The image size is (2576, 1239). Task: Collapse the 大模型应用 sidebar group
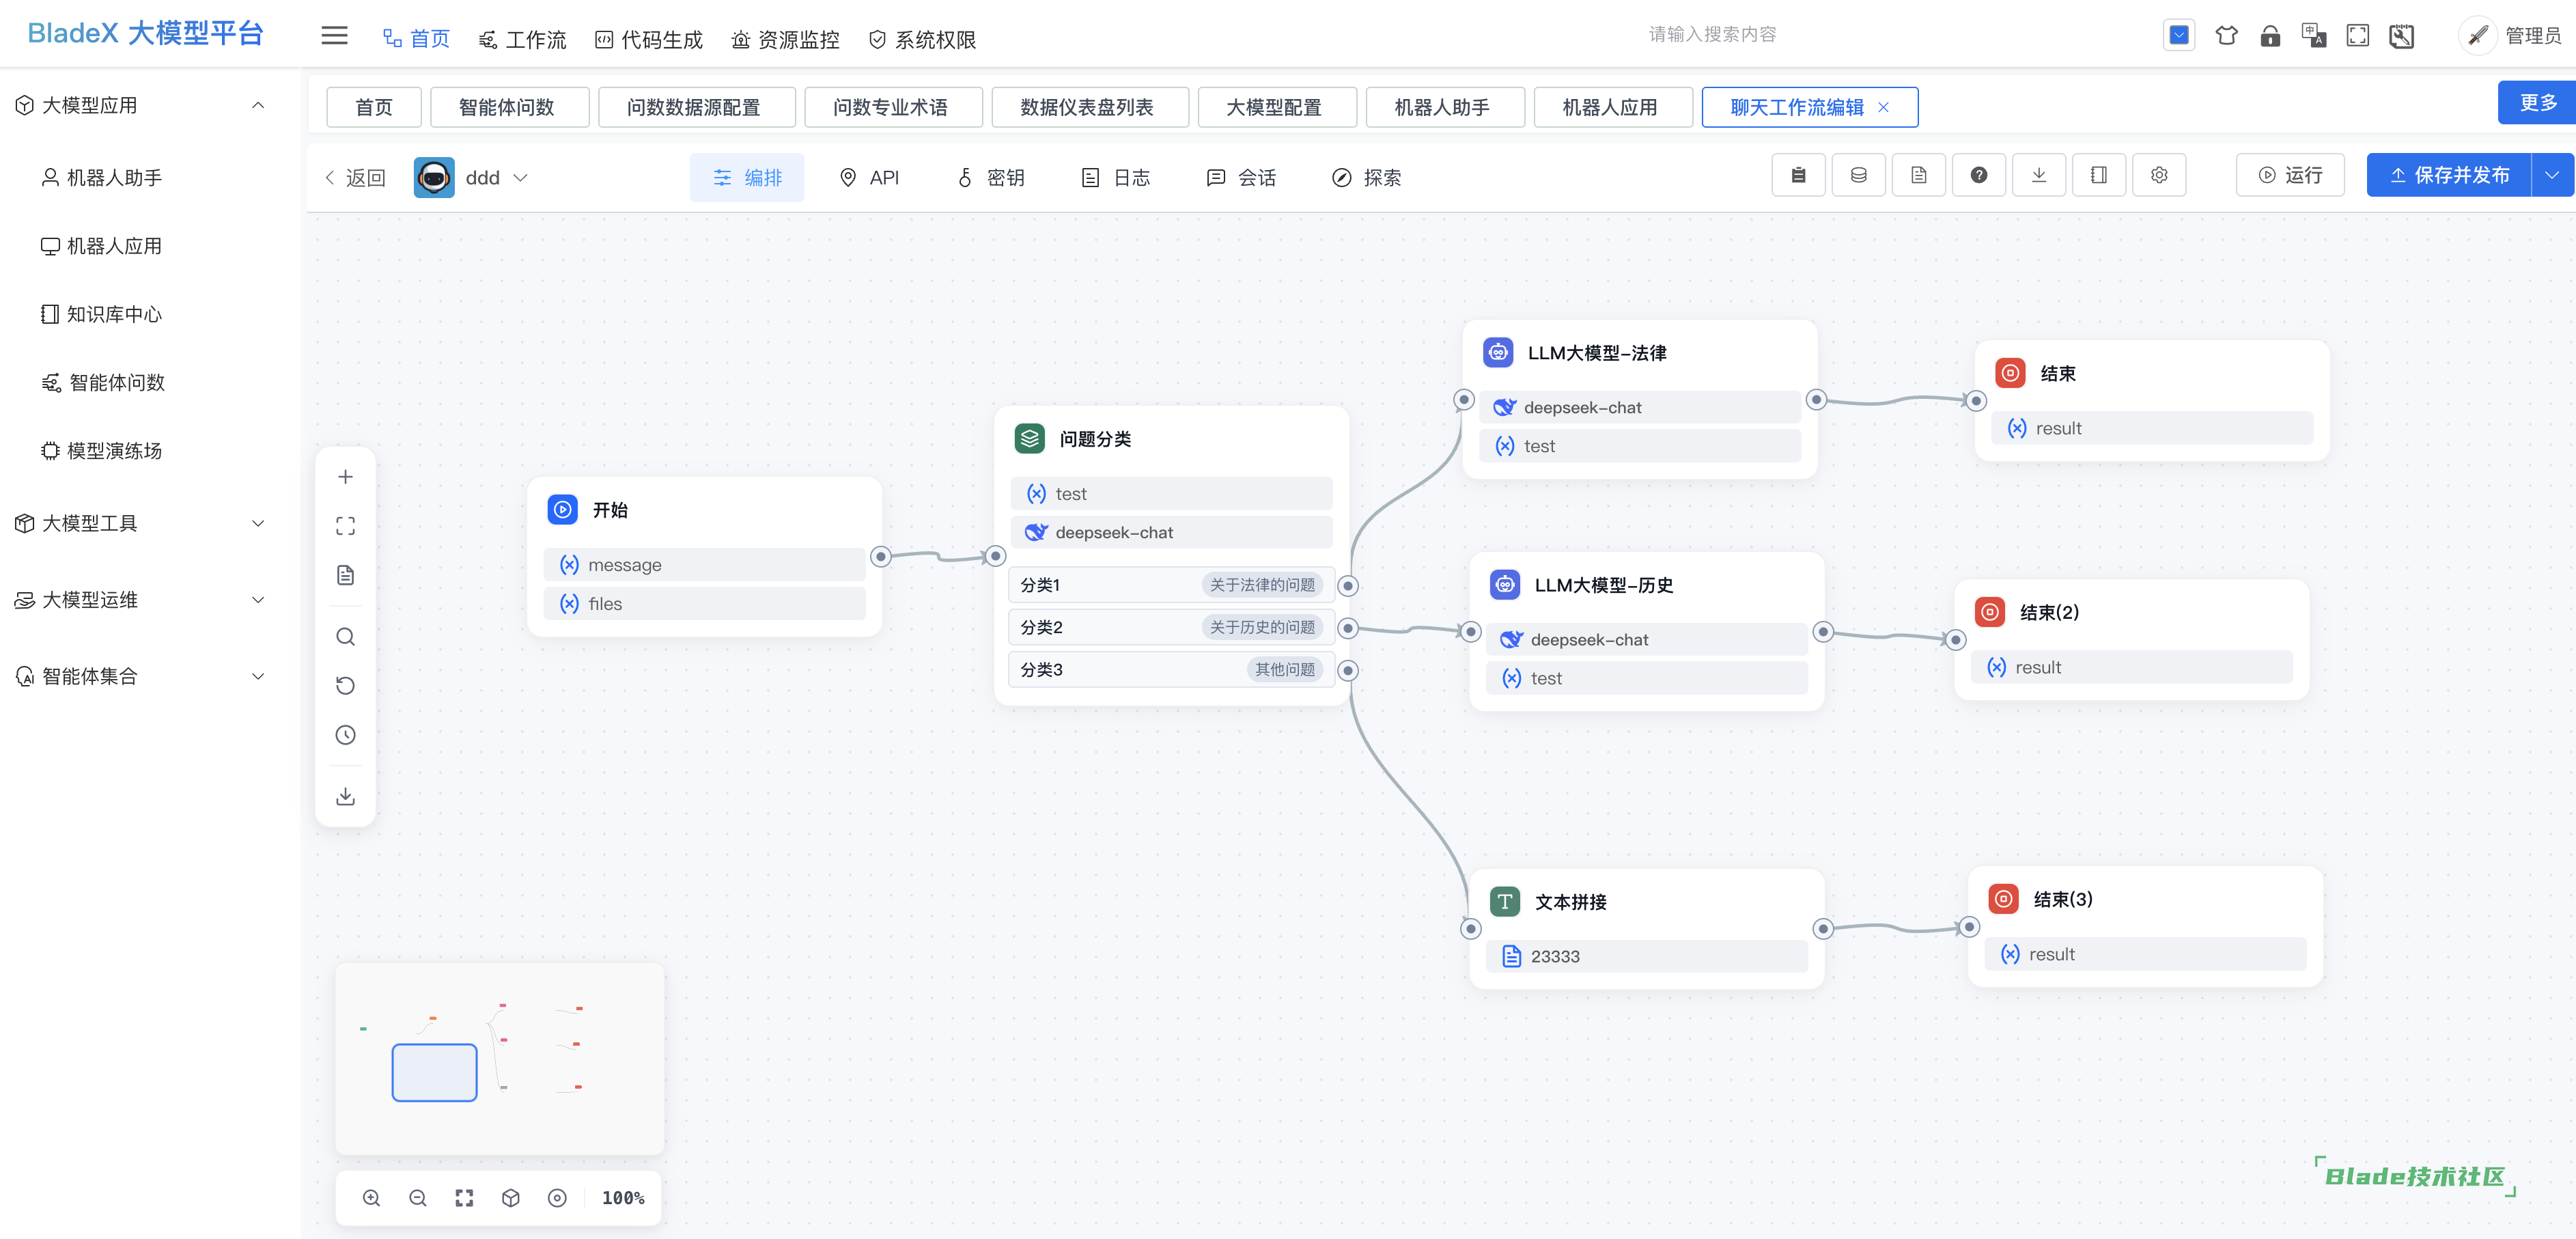pos(258,105)
